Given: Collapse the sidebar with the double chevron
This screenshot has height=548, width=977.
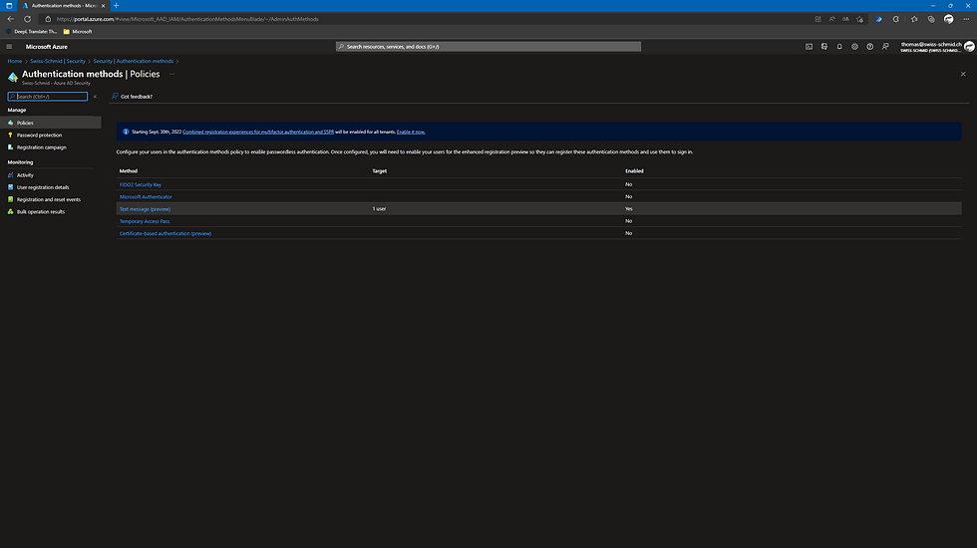Looking at the screenshot, I should click(x=95, y=97).
